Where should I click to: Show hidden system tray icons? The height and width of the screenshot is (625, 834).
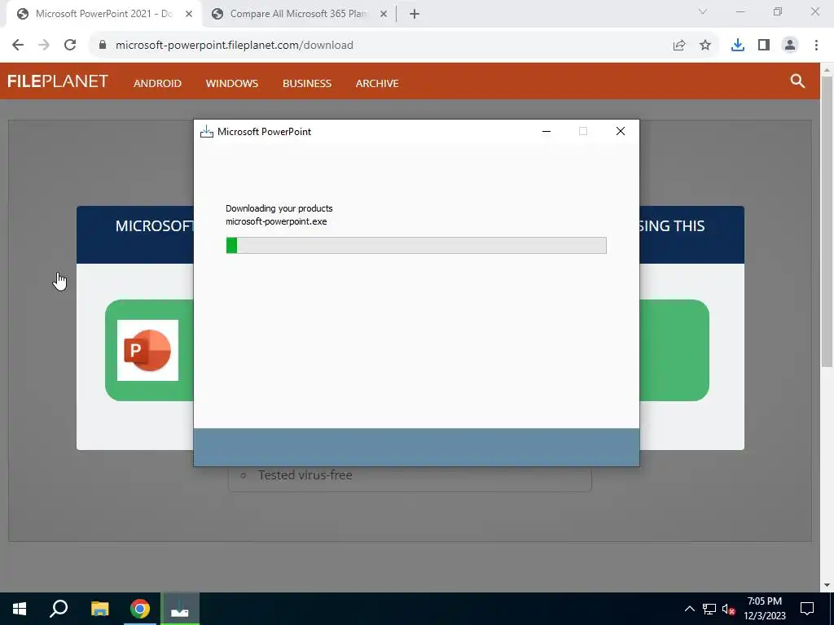pos(689,609)
